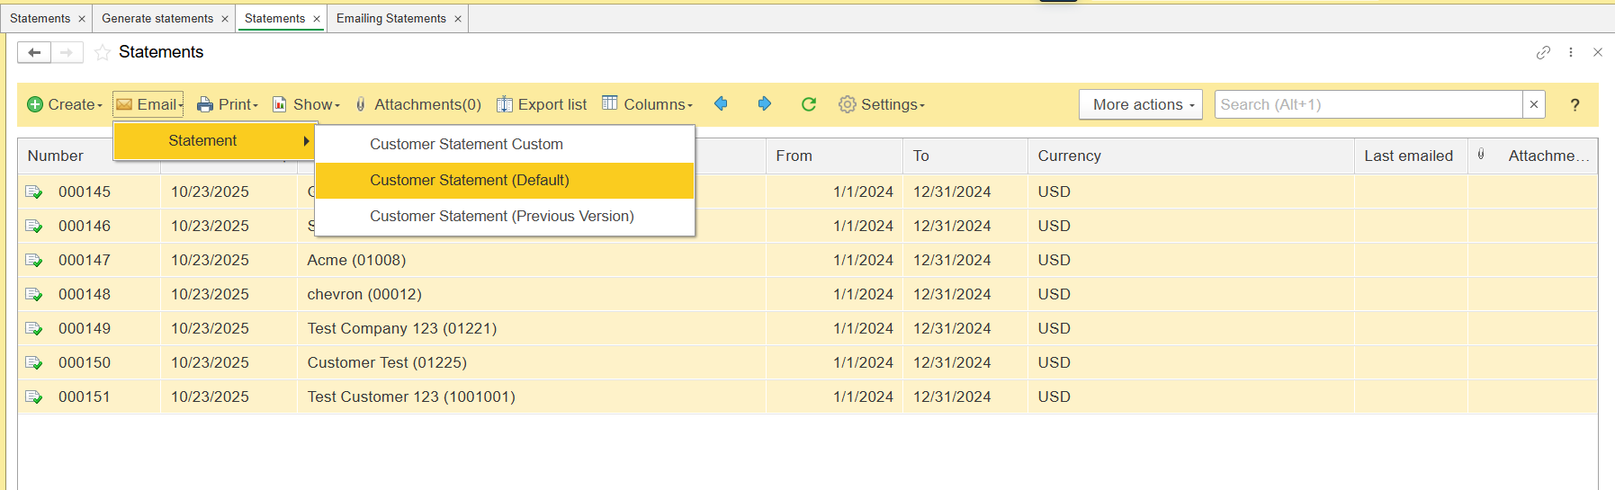Click the Export list button

tap(542, 105)
